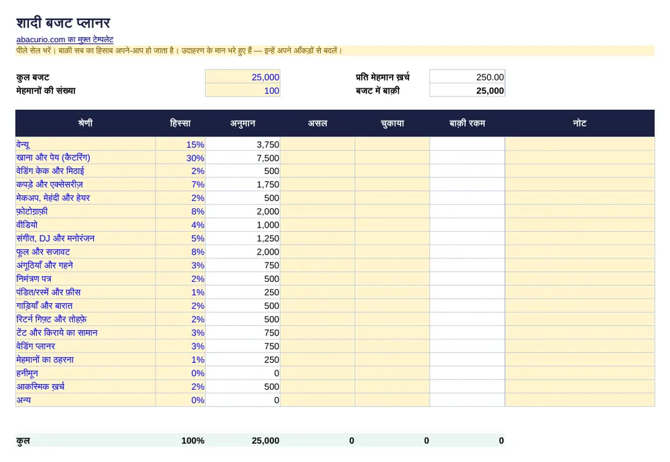This screenshot has width=670, height=462.
Task: Select the वेडिंग प्लानर category cell
Action: click(x=86, y=346)
